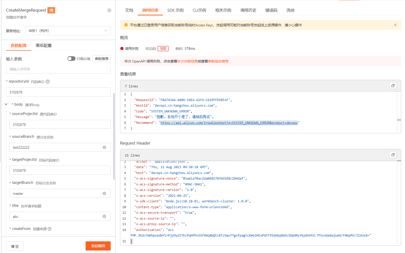Click the 请输入字符串 input field
The image size is (405, 253).
tap(58, 70)
